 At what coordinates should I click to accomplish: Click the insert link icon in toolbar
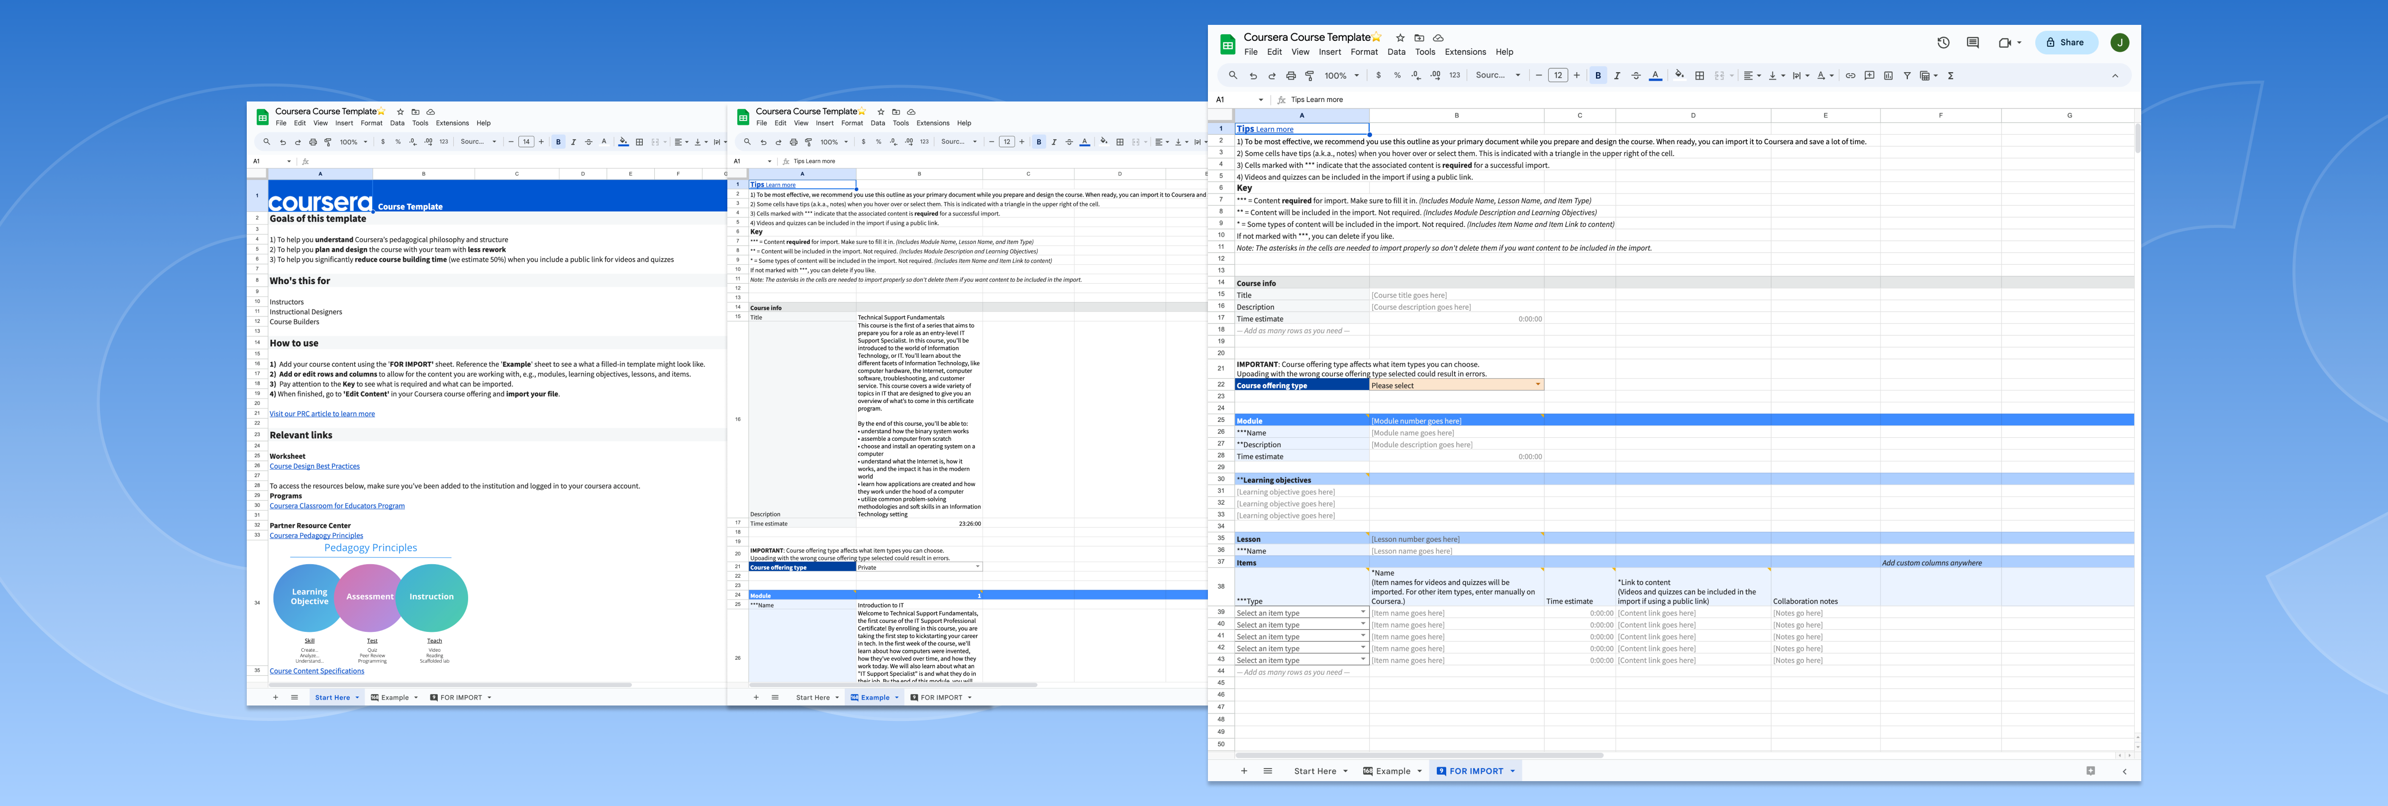pos(1850,76)
